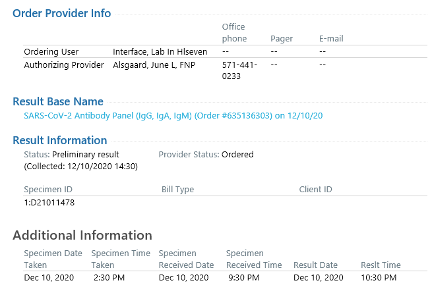Click the Specimen ID column header
Viewport: 432px width, 291px height.
48,189
